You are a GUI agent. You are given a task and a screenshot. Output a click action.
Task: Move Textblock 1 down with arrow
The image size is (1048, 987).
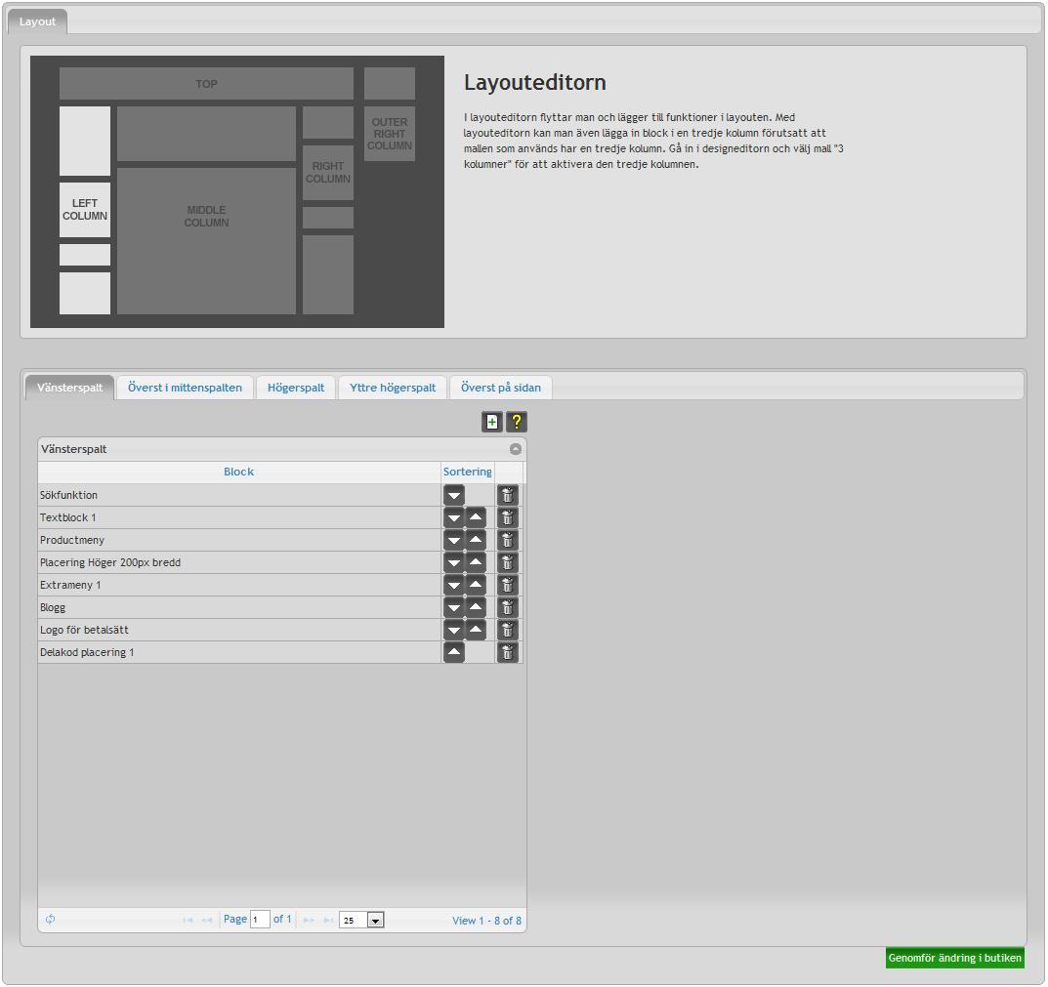(x=454, y=517)
